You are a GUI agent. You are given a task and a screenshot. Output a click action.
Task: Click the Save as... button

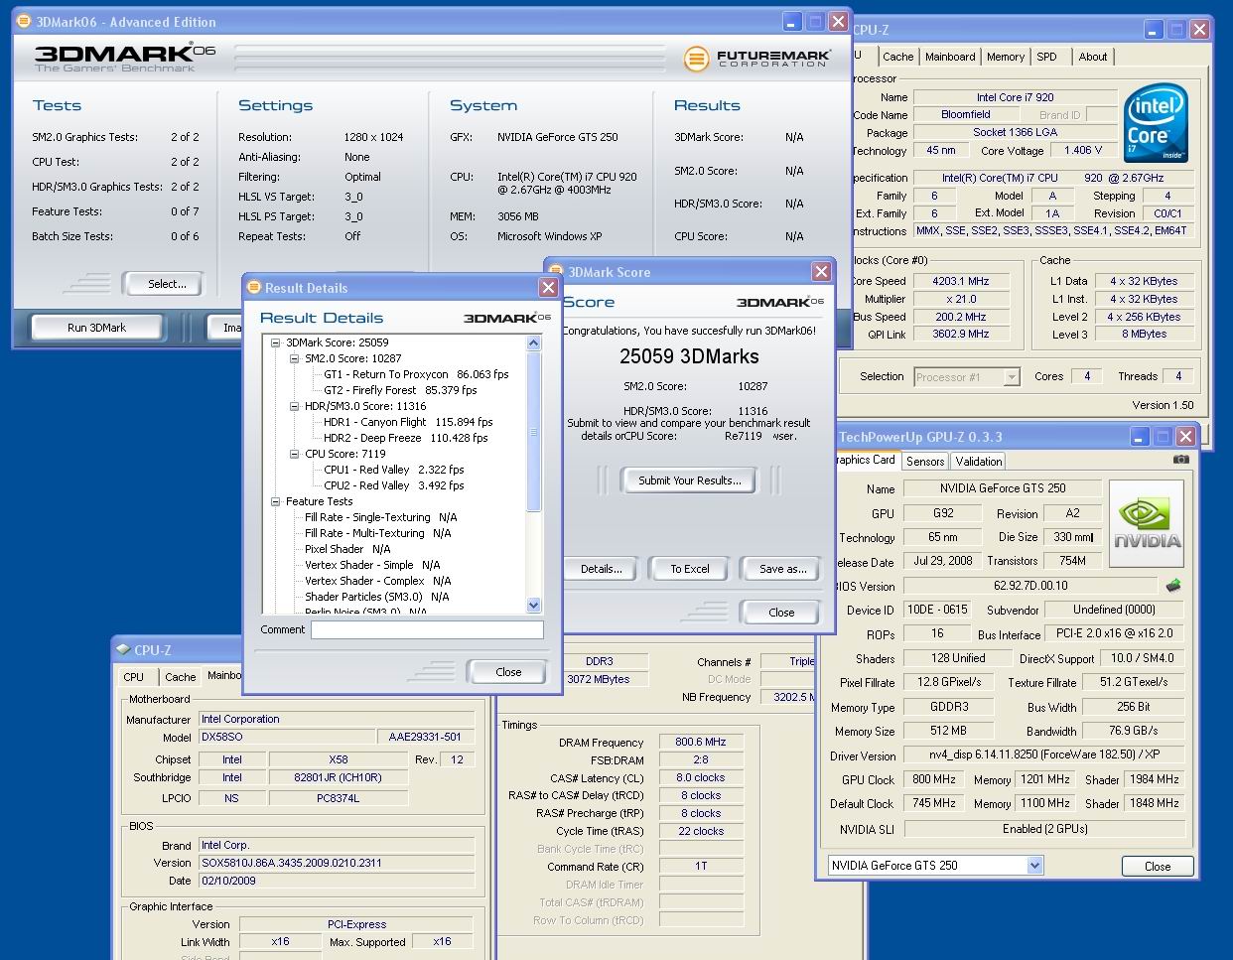(782, 569)
